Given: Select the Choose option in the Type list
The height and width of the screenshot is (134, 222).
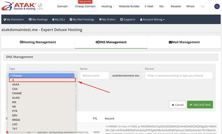Looking at the screenshot, I should (41, 76).
